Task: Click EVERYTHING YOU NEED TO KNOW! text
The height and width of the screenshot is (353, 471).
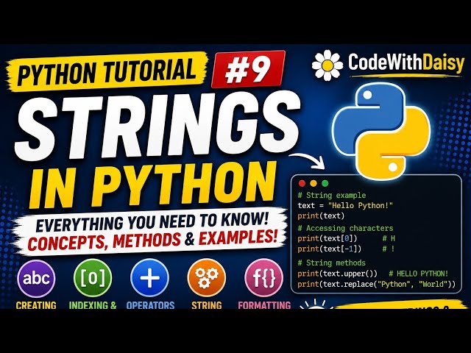Action: click(152, 223)
